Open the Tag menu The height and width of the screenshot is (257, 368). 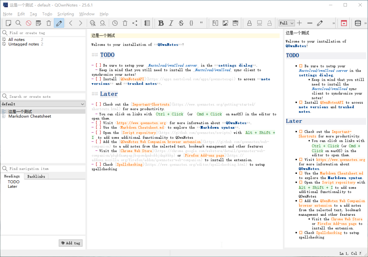[33, 14]
